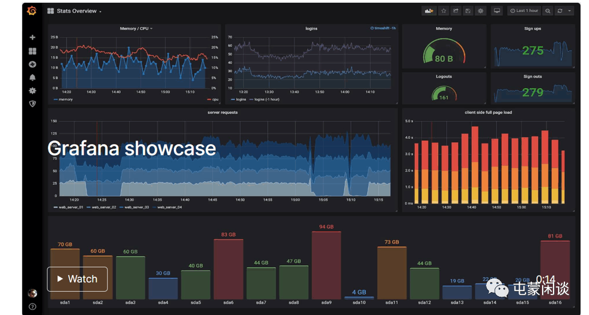Viewport: 589px width, 315px height.
Task: Click the Memory gauge panel title
Action: (x=444, y=29)
